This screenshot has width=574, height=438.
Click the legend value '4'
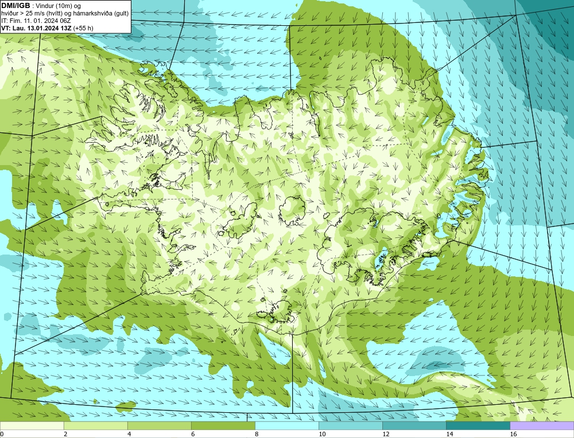[x=129, y=435]
